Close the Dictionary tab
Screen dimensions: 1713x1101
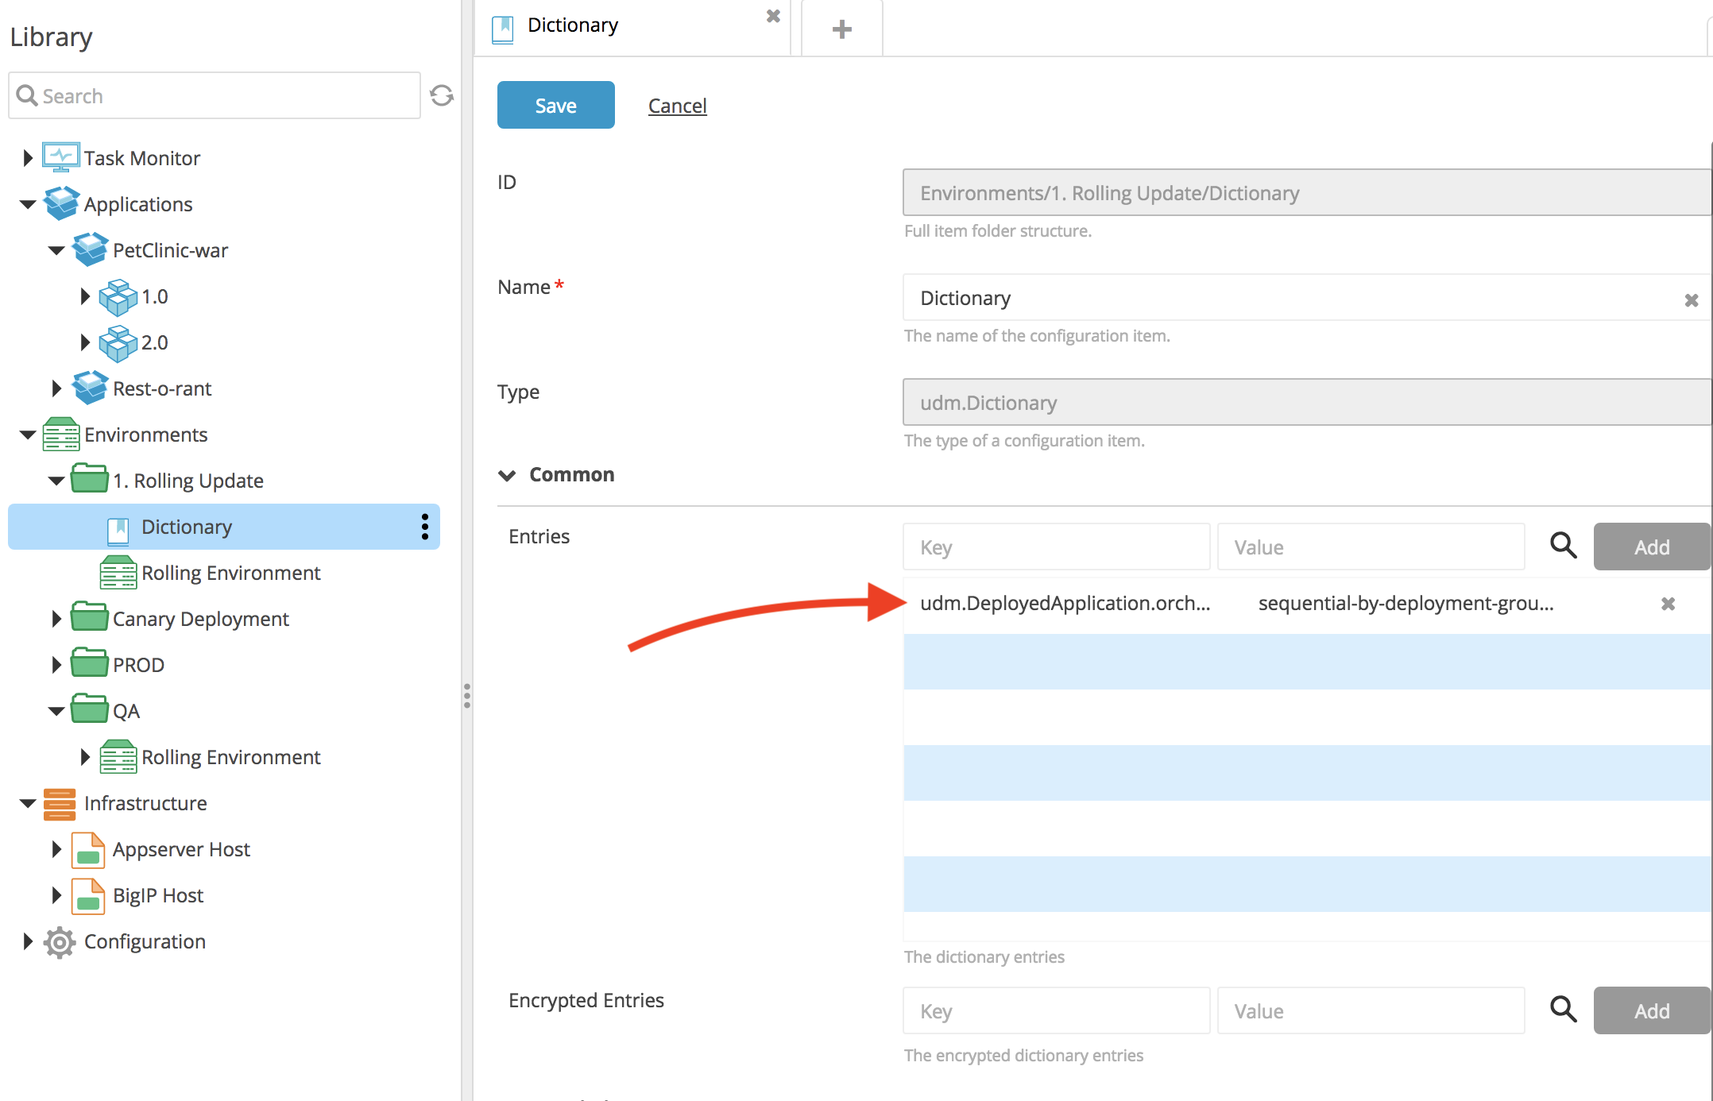[773, 16]
